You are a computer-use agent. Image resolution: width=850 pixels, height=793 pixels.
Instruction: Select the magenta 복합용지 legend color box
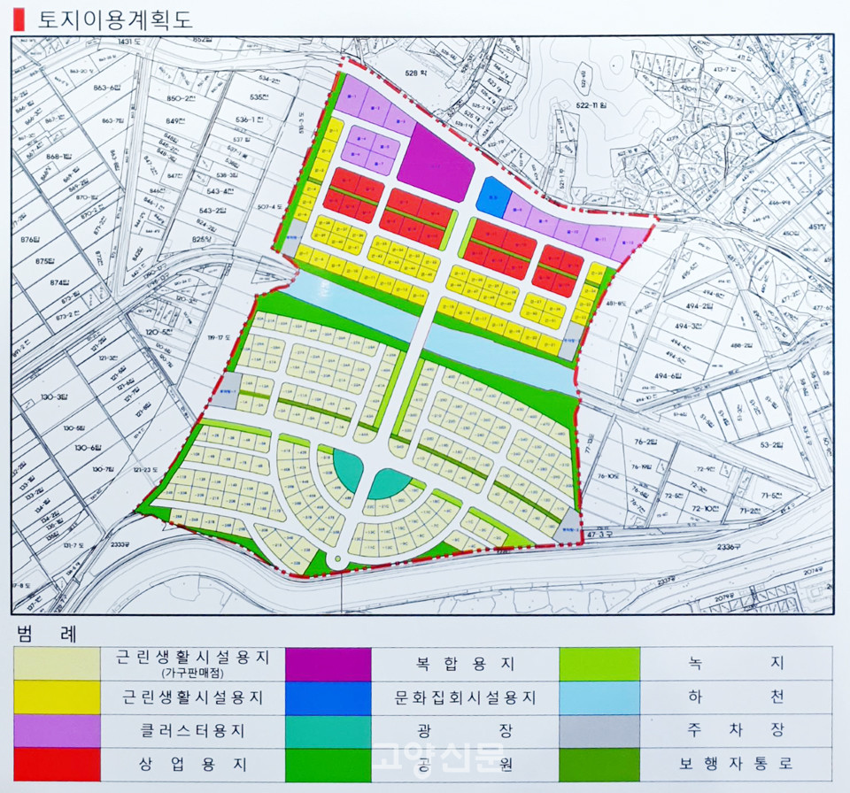coord(328,663)
